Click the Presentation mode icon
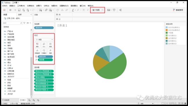The height and width of the screenshot is (106, 188). pyautogui.click(x=114, y=10)
